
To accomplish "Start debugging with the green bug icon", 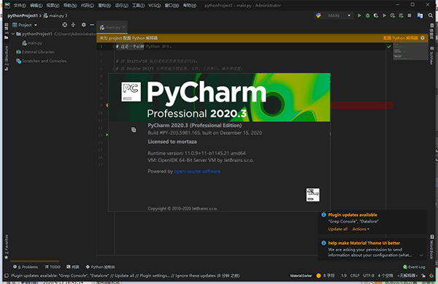I will [368, 15].
